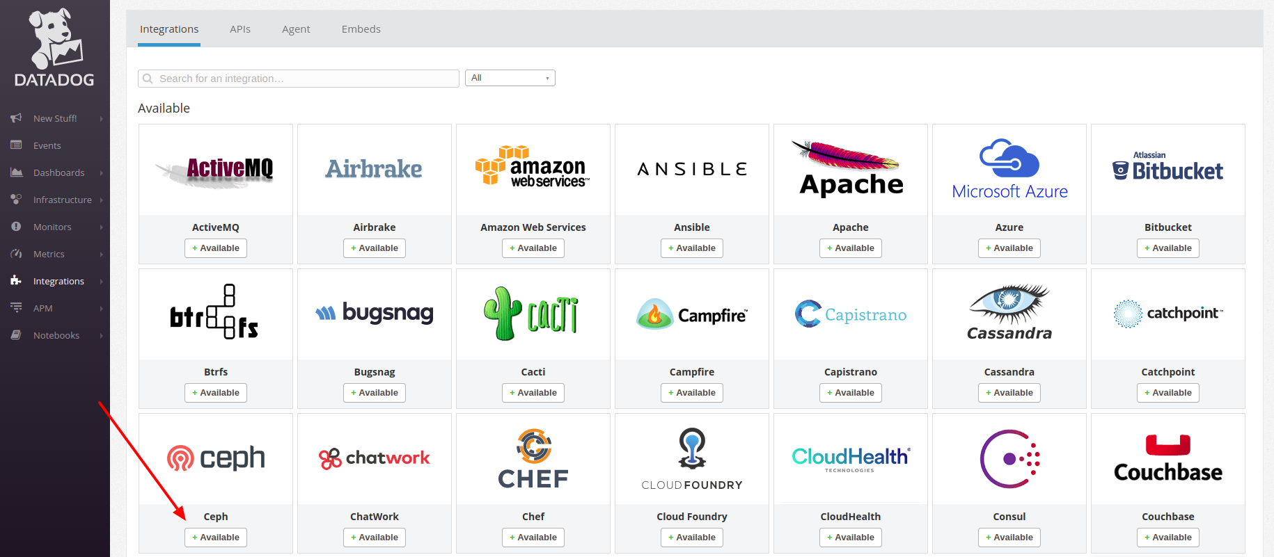Click the New Stuff megaphone icon
Viewport: 1274px width, 557px height.
point(16,118)
